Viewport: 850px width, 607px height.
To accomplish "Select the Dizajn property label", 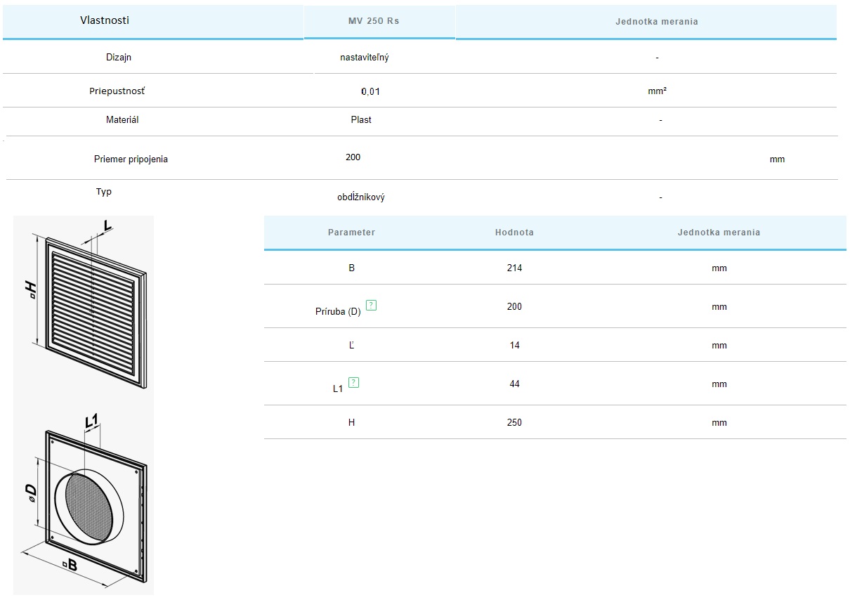I will 119,58.
